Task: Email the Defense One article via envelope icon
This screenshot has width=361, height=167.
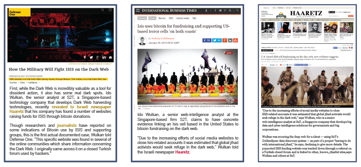Action: [x=111, y=57]
